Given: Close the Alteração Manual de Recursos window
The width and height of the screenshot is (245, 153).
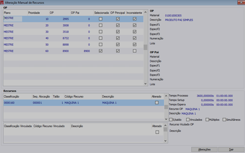Looking at the screenshot, I should click(x=241, y=2).
